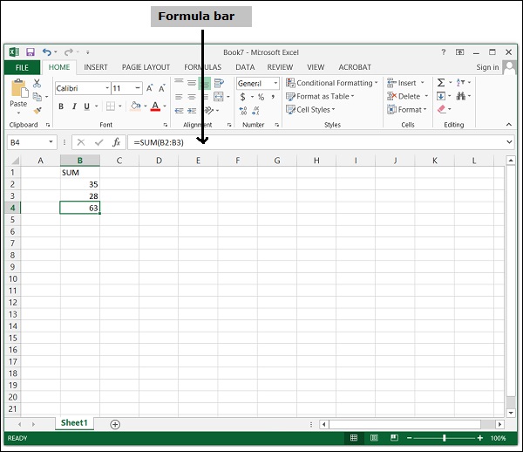Toggle Bold formatting
This screenshot has height=452, width=523.
click(61, 106)
